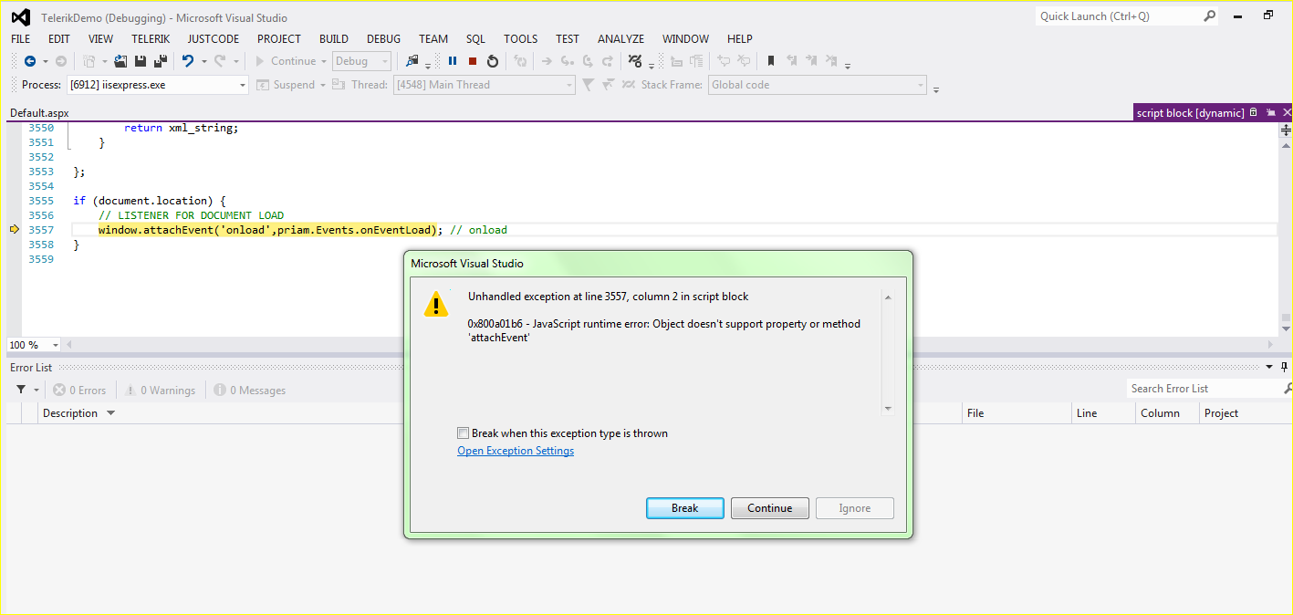The height and width of the screenshot is (615, 1293).
Task: Switch to the Default.aspx tab
Action: pos(39,113)
